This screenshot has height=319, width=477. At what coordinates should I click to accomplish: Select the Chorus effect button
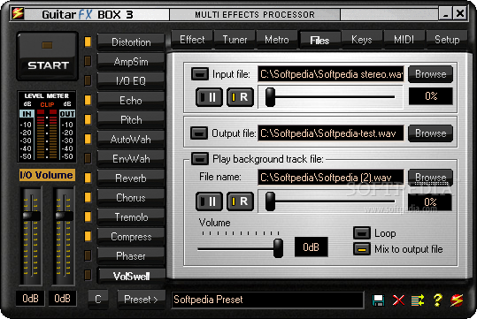tap(131, 197)
